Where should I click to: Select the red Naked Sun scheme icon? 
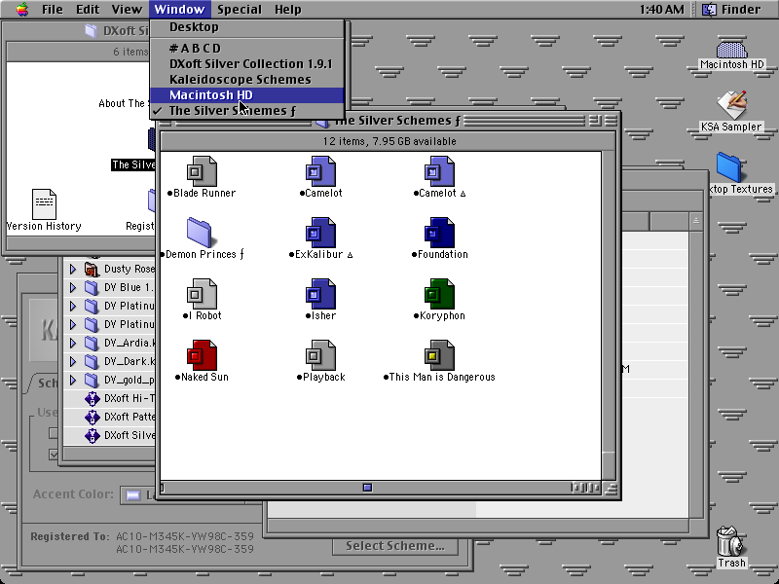[x=202, y=355]
